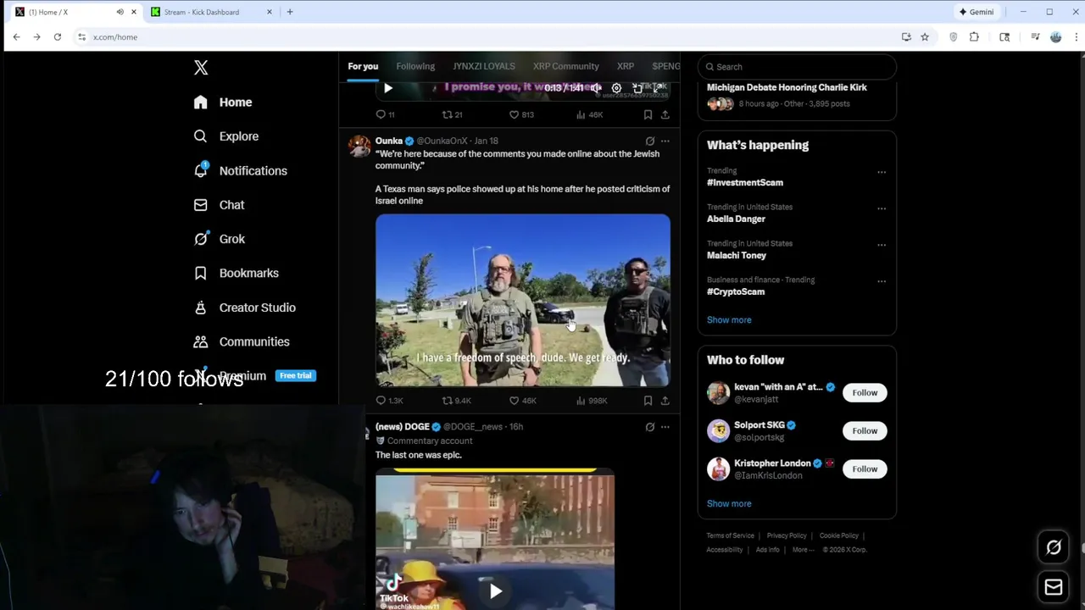Switch to the JYNXZI LOYALS tab
The height and width of the screenshot is (610, 1085).
484,66
